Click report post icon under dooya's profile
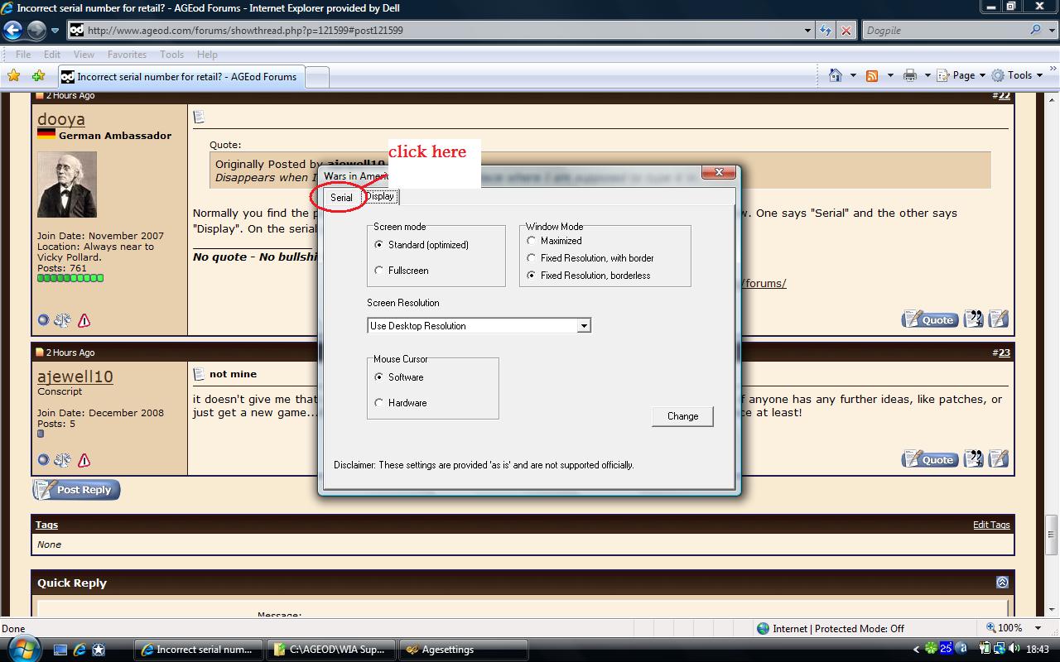The width and height of the screenshot is (1060, 662). [x=84, y=320]
